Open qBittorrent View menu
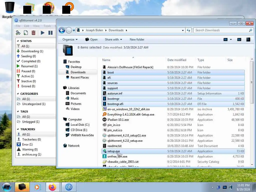 36,26
